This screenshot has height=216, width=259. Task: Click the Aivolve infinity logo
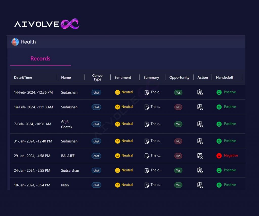coord(70,24)
